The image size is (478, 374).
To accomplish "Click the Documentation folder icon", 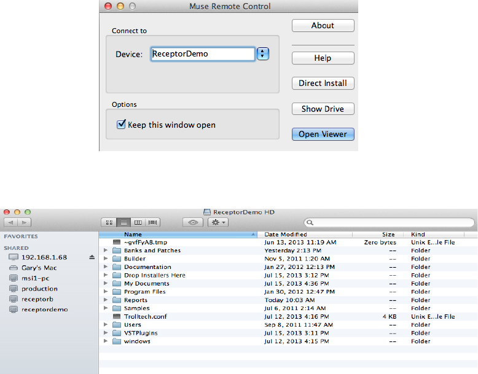I will tap(117, 267).
